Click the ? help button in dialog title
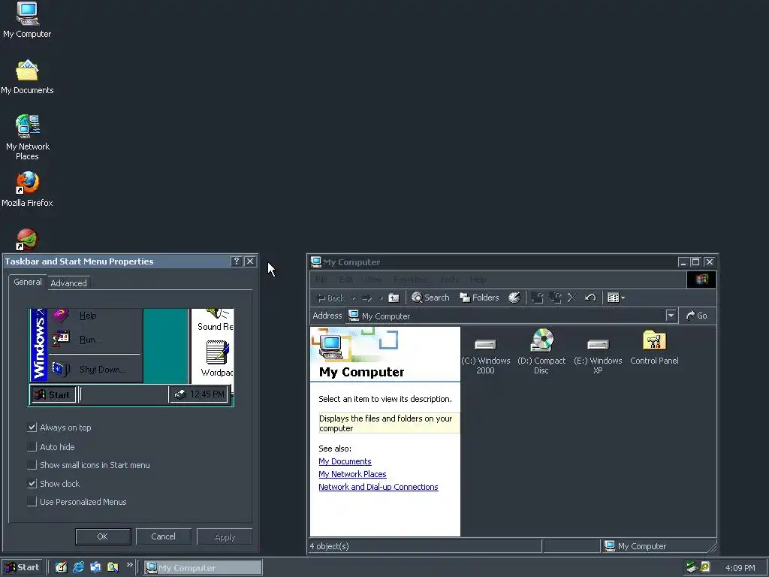 (237, 261)
